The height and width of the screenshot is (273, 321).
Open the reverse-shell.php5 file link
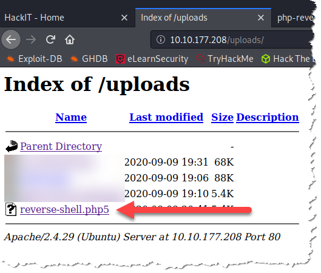tap(64, 209)
